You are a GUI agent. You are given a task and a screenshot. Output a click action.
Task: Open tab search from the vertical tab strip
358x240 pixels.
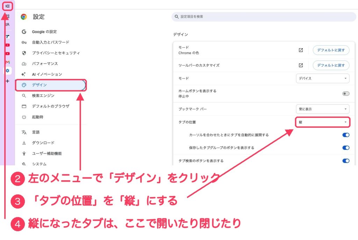pyautogui.click(x=8, y=24)
